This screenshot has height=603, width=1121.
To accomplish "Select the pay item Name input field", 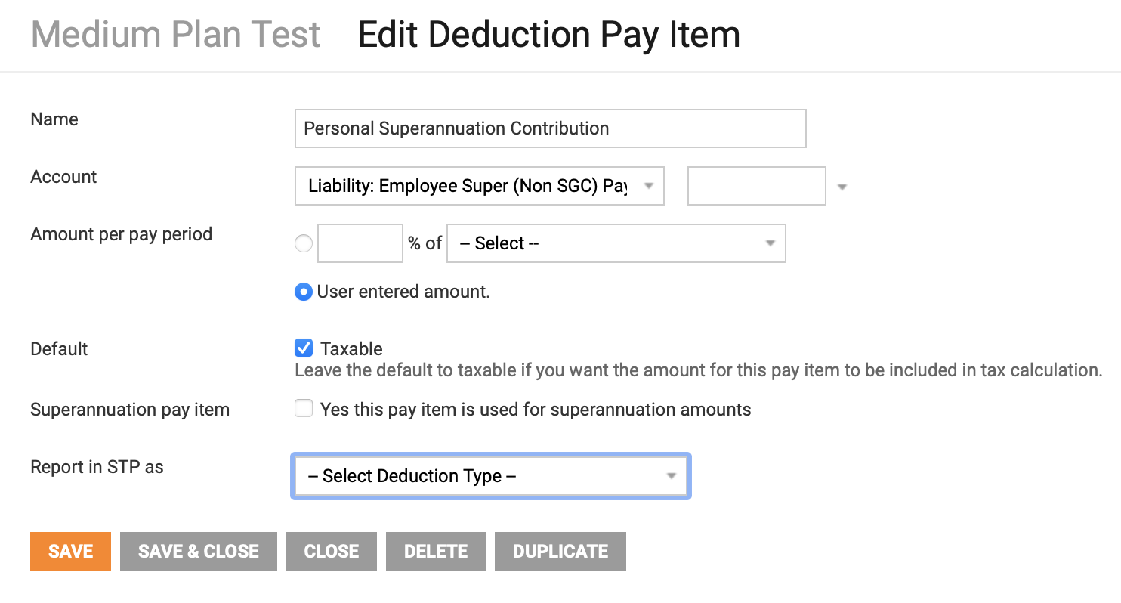I will tap(550, 128).
